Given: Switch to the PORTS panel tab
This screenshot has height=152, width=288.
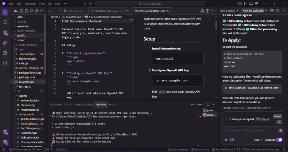Looking at the screenshot, I should click(113, 104).
